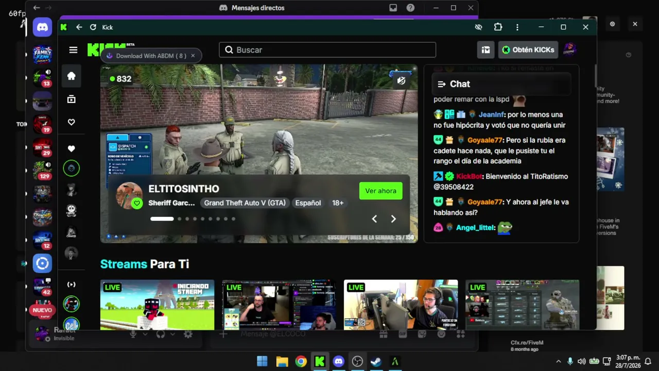
Task: Open the Family Fenn Discord server
Action: coord(42,54)
